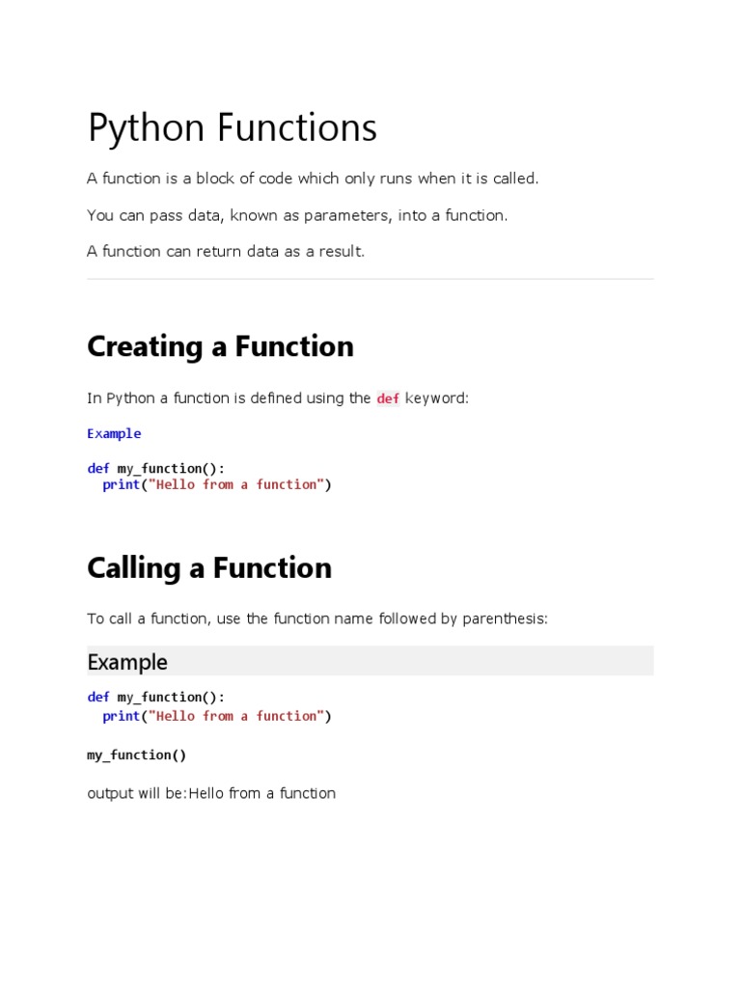741x988 pixels.
Task: Click the small blue "Example" label
Action: (x=114, y=433)
